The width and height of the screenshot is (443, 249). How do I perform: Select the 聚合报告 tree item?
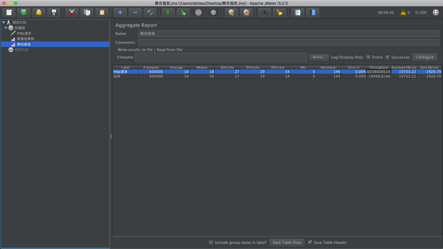click(x=24, y=44)
